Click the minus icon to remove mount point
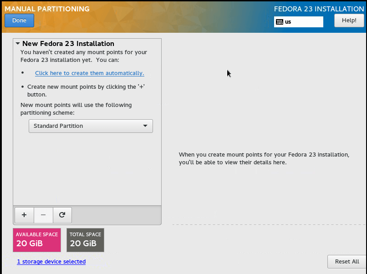Viewport: 367px width, 274px height. (x=43, y=215)
